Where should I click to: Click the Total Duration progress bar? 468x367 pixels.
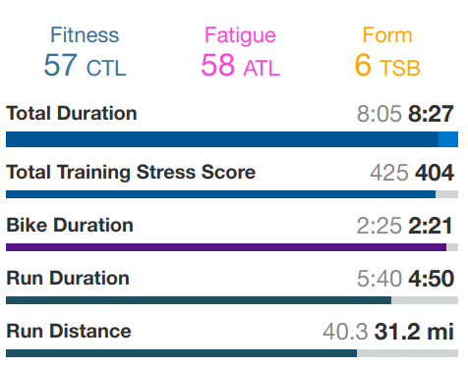tap(232, 139)
